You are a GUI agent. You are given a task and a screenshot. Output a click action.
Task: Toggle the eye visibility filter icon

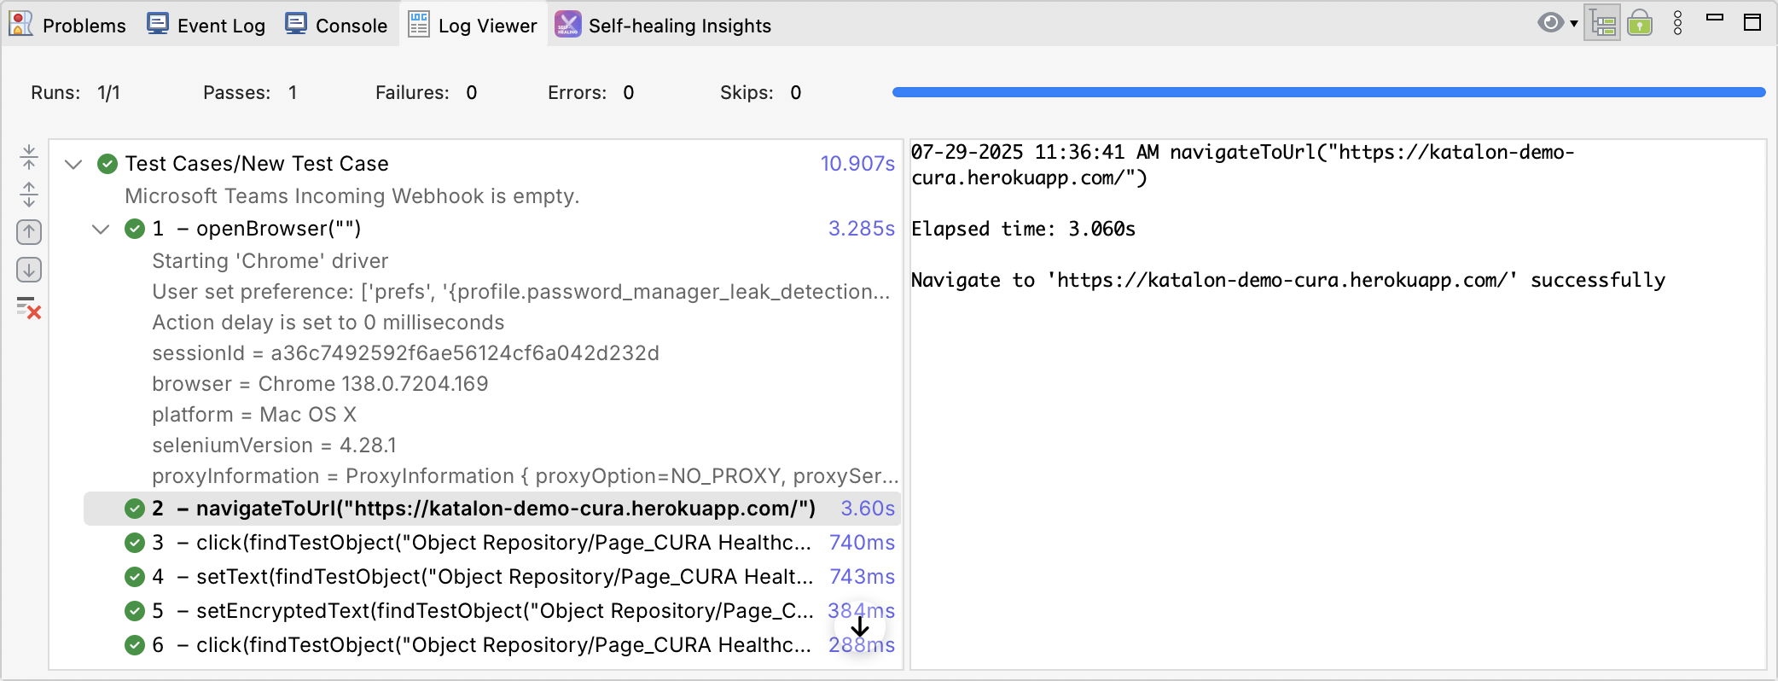coord(1550,23)
